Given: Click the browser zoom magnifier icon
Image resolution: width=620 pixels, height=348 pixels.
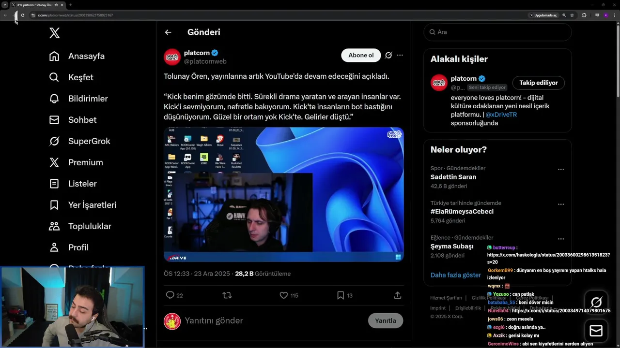Looking at the screenshot, I should coord(564,15).
